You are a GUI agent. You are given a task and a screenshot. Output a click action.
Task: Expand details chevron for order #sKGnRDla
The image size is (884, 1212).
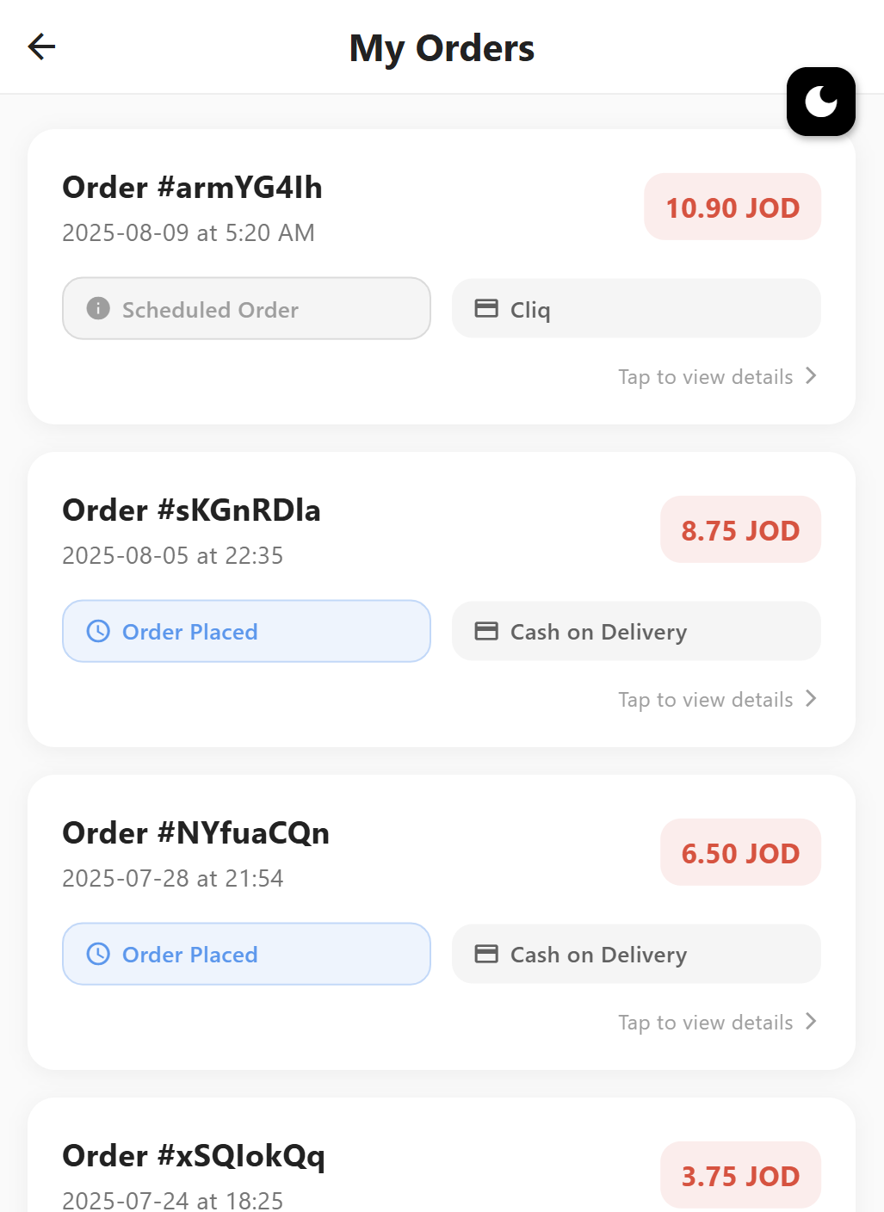811,699
